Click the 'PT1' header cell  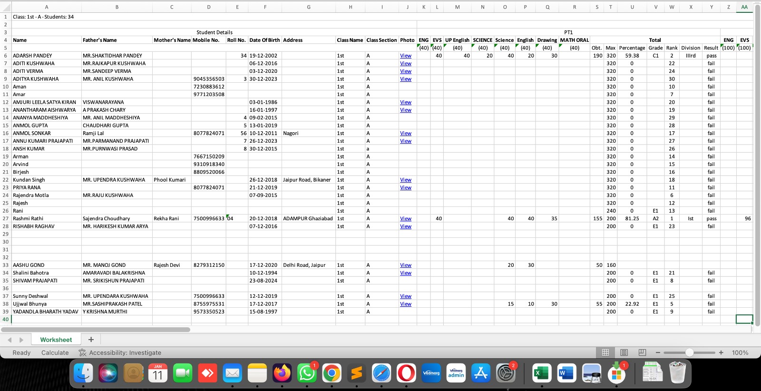(568, 32)
